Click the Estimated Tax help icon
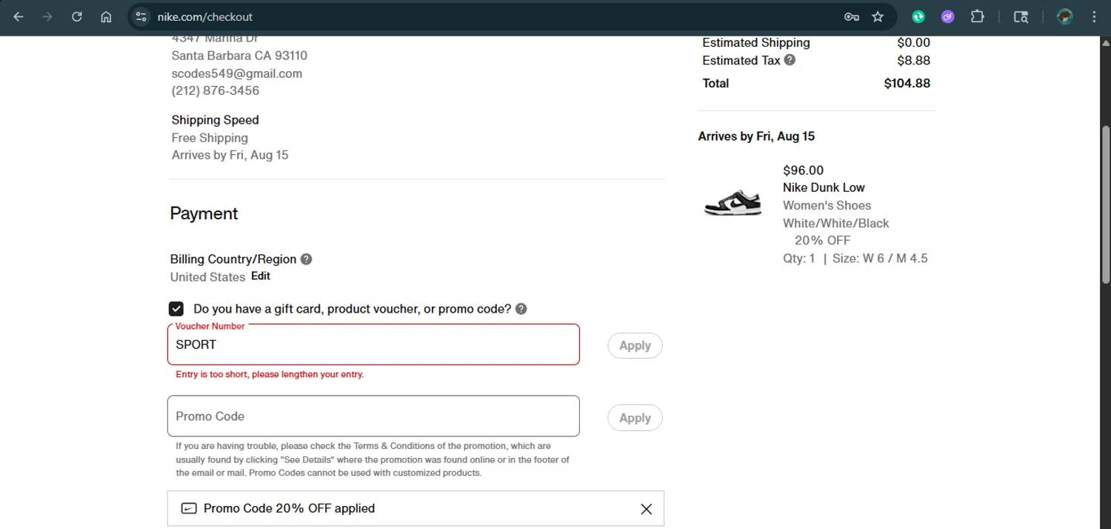Image resolution: width=1111 pixels, height=529 pixels. pyautogui.click(x=790, y=60)
